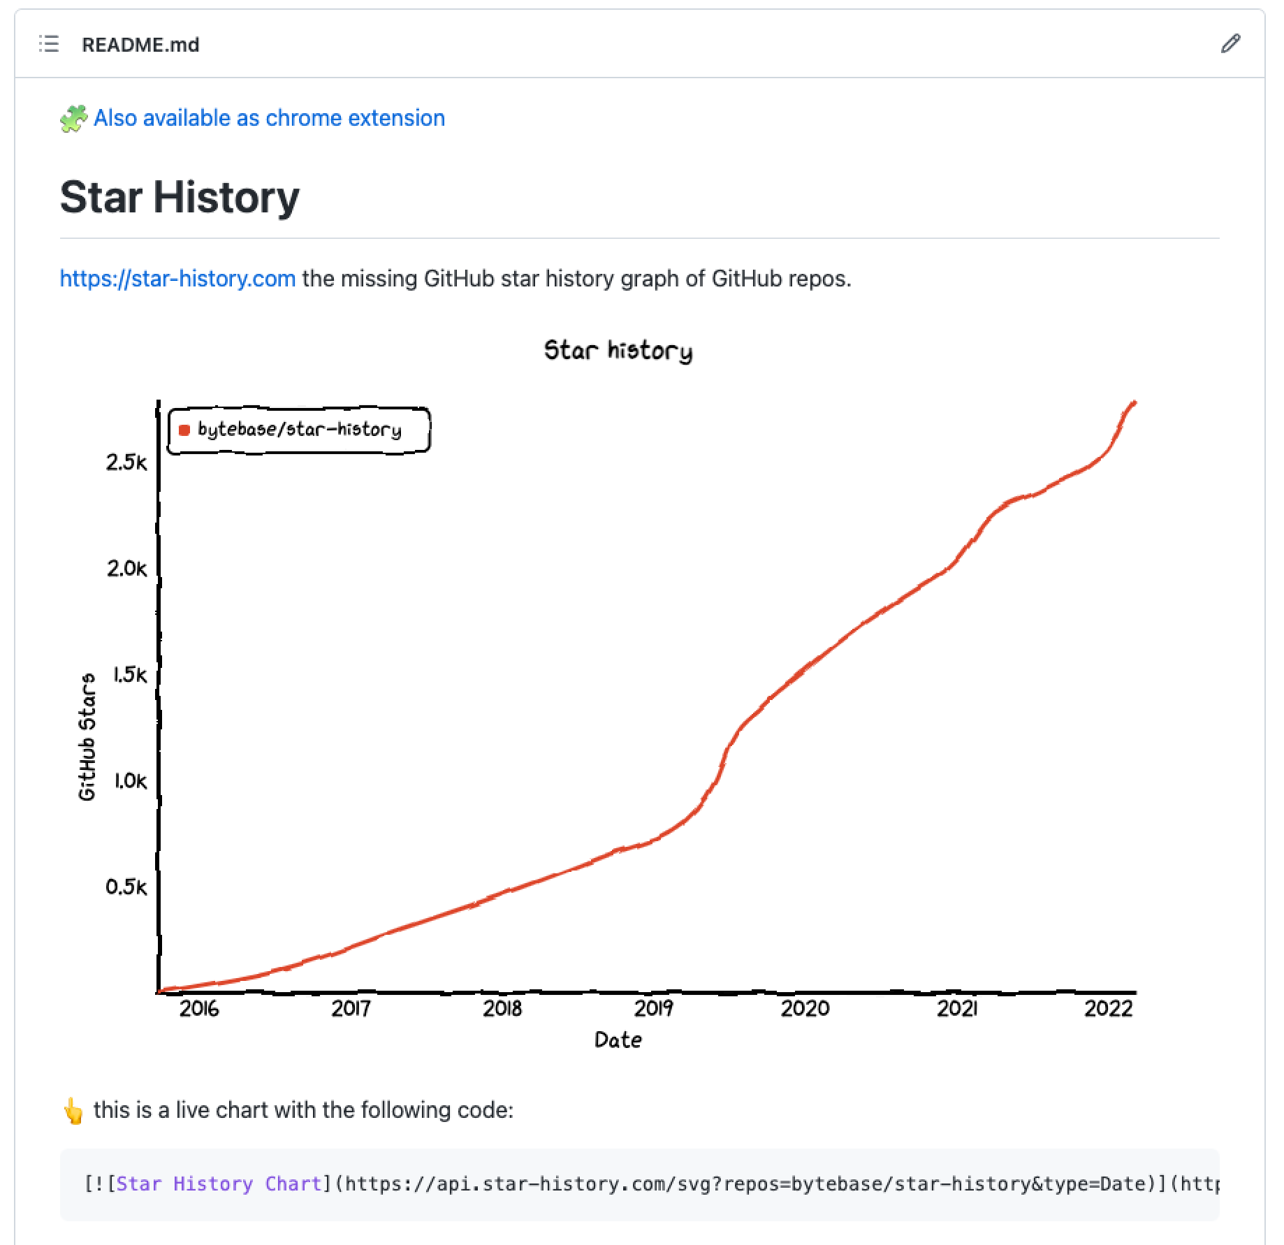Viewport: 1284px width, 1245px height.
Task: Click the 2016 year label
Action: coord(200,1007)
